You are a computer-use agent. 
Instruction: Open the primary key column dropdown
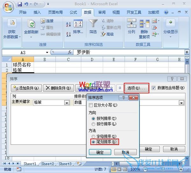click(67, 103)
